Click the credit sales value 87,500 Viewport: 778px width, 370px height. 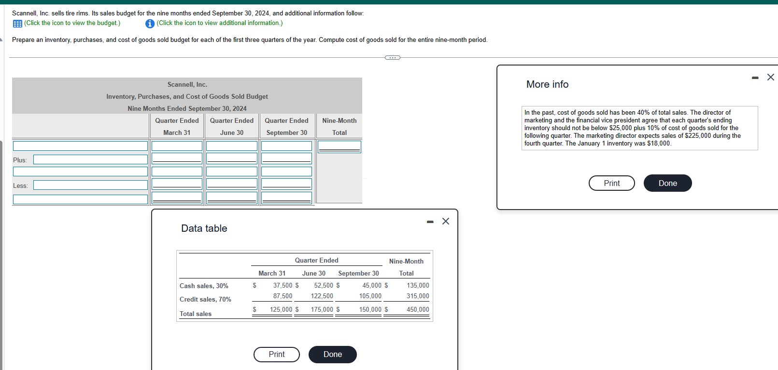click(283, 296)
